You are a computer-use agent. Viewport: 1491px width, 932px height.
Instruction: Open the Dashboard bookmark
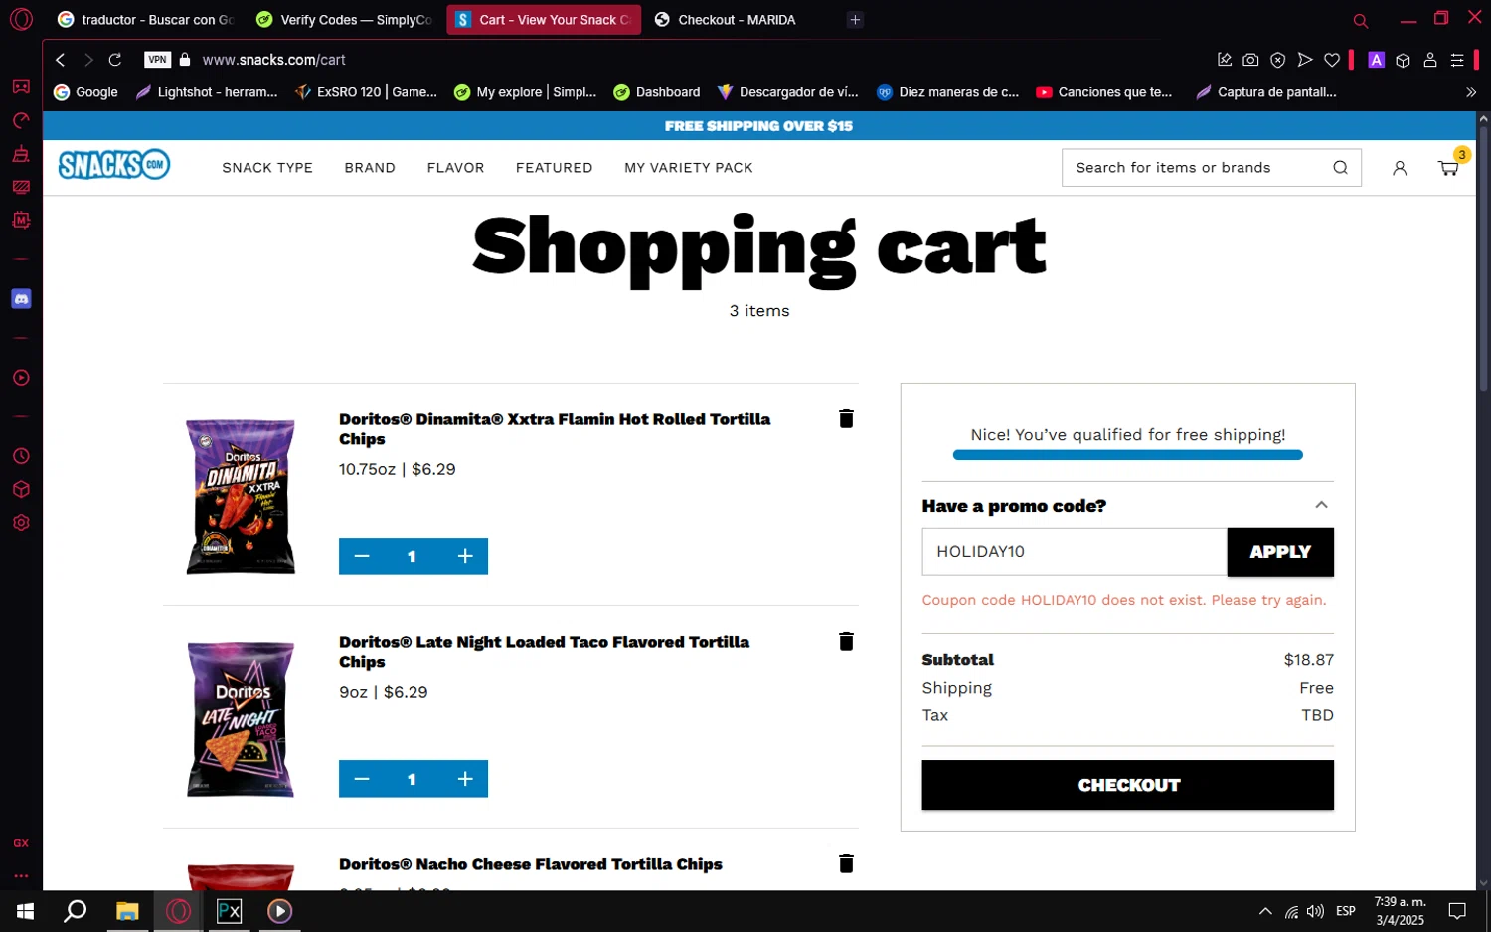click(656, 92)
